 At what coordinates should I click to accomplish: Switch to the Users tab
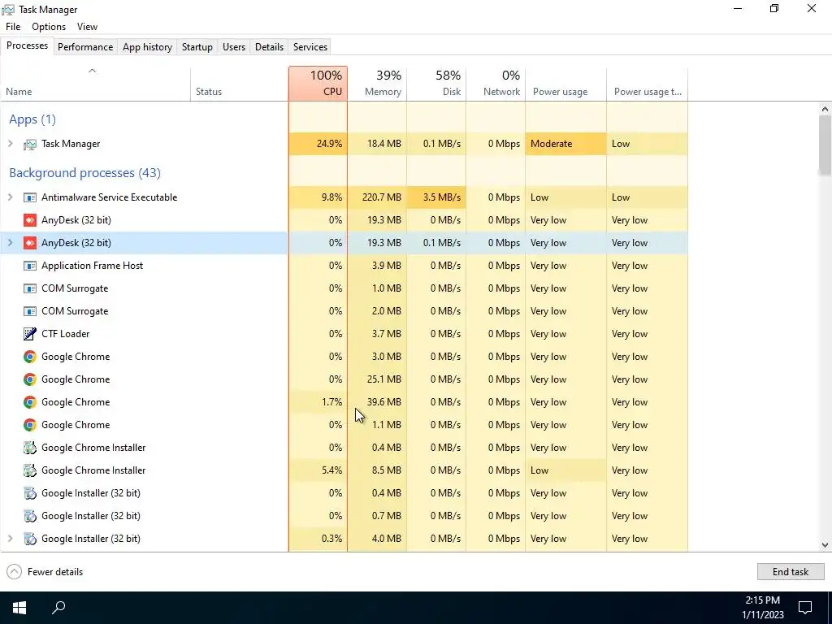coord(234,46)
